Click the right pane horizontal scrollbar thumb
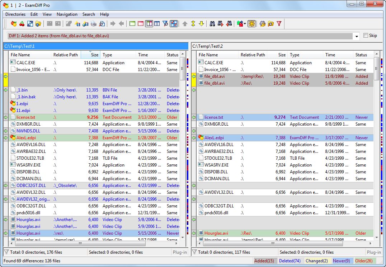 click(273, 243)
